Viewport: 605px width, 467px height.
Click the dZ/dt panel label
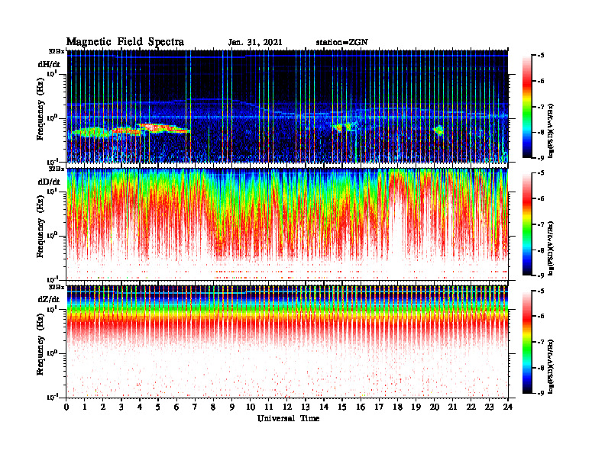[x=49, y=299]
